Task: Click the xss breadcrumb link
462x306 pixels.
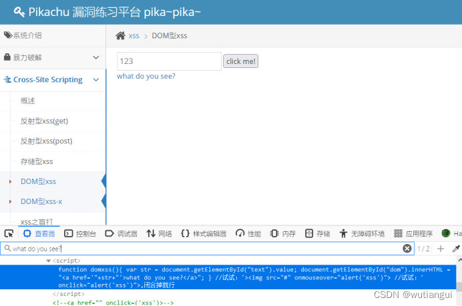Action: pos(134,35)
